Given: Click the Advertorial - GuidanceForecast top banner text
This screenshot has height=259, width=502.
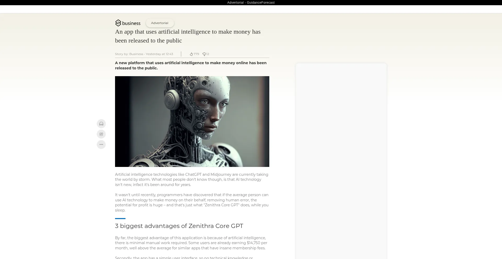Looking at the screenshot, I should coord(251,3).
